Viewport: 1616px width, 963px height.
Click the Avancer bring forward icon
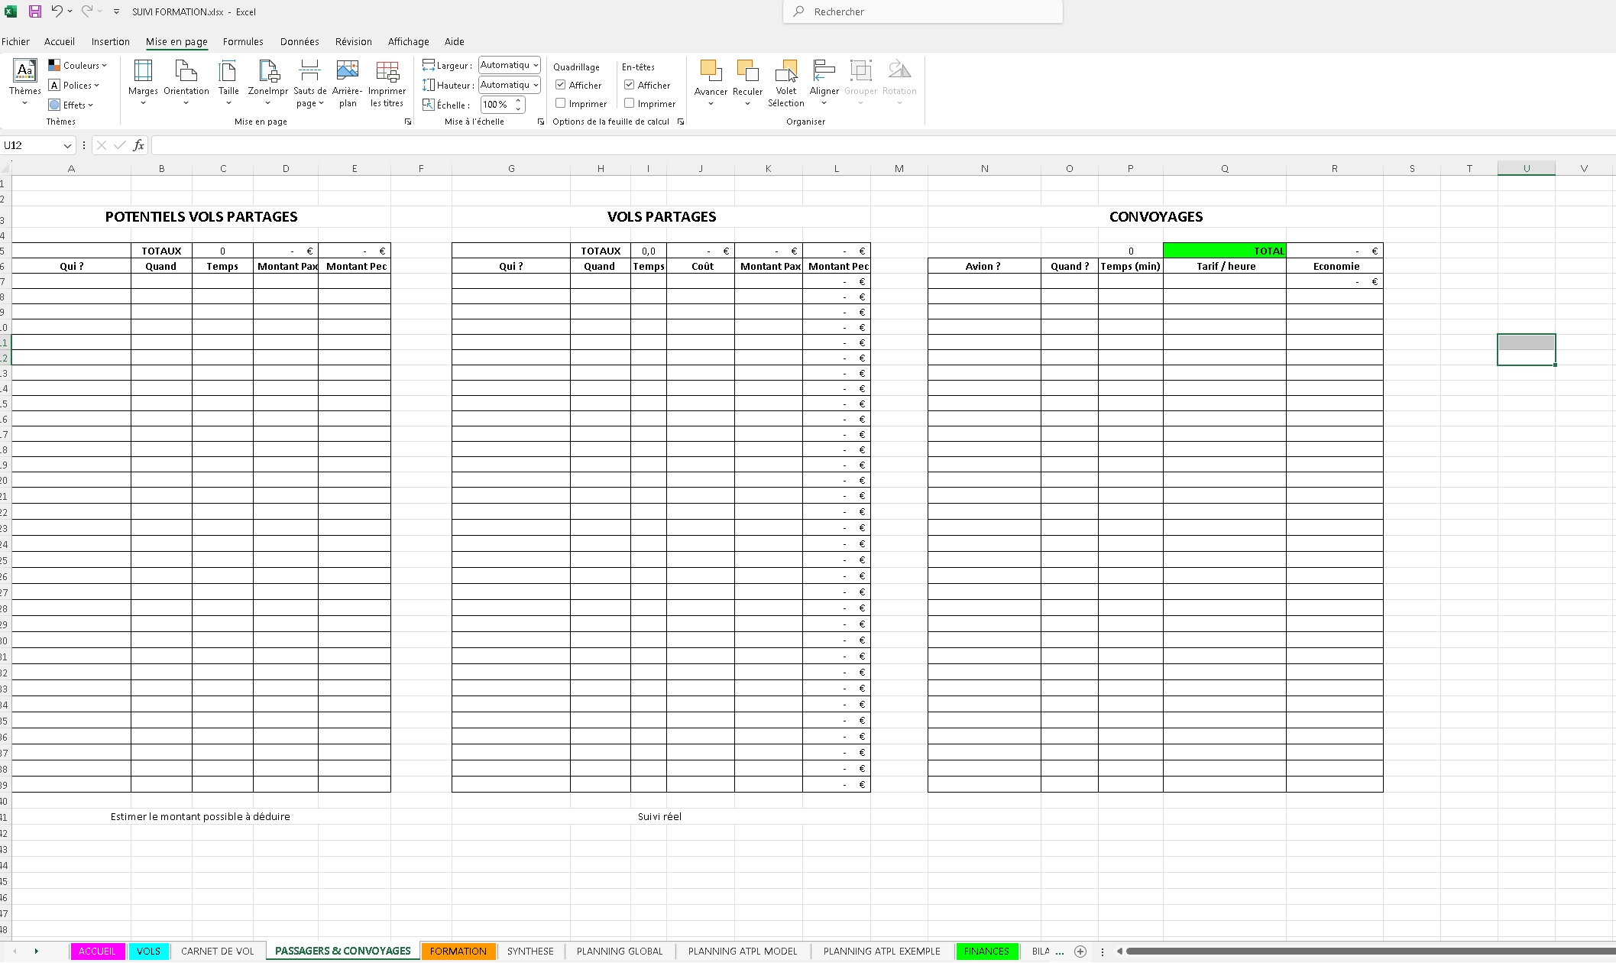(711, 83)
